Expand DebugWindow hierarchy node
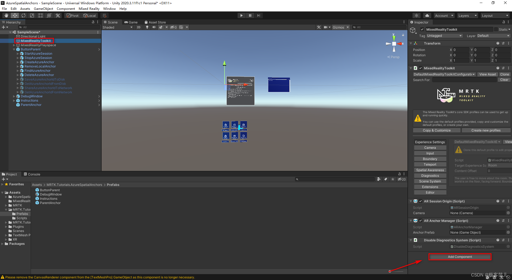This screenshot has width=512, height=280. 14,96
